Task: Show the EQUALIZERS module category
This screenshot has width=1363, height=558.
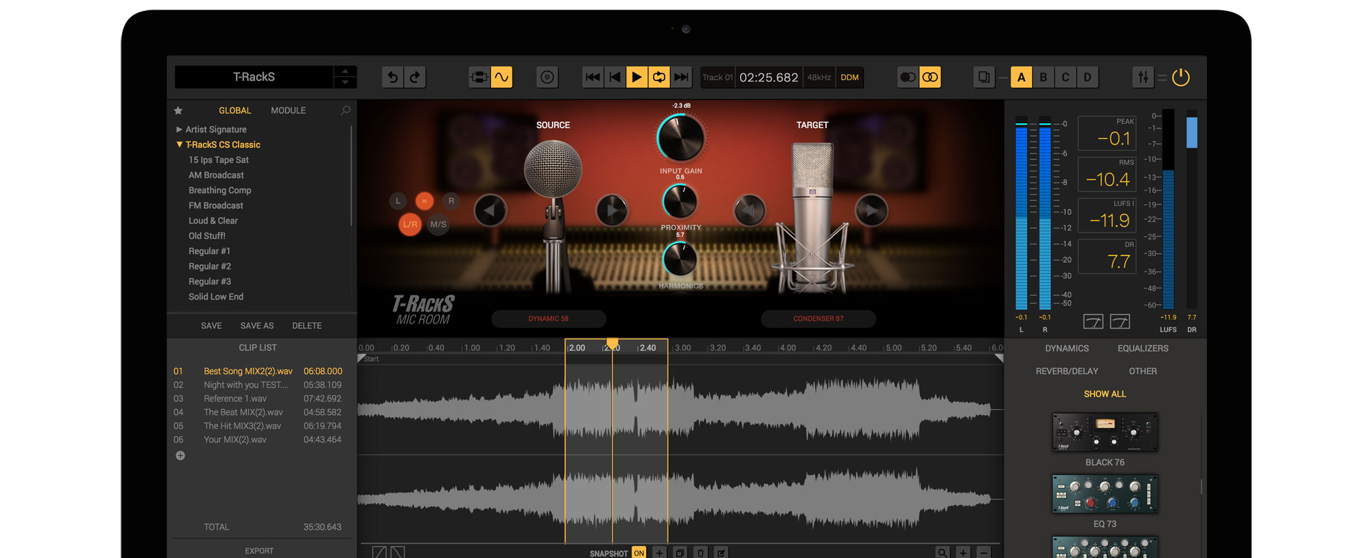Action: click(x=1142, y=348)
